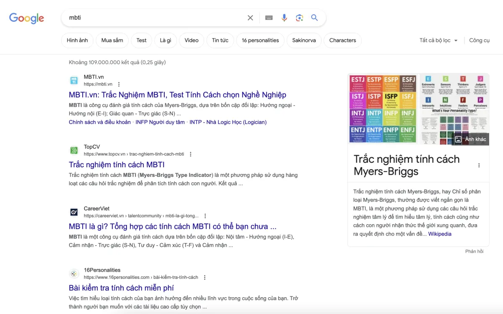Select the Là gì filter chip
The width and height of the screenshot is (503, 314).
point(166,40)
